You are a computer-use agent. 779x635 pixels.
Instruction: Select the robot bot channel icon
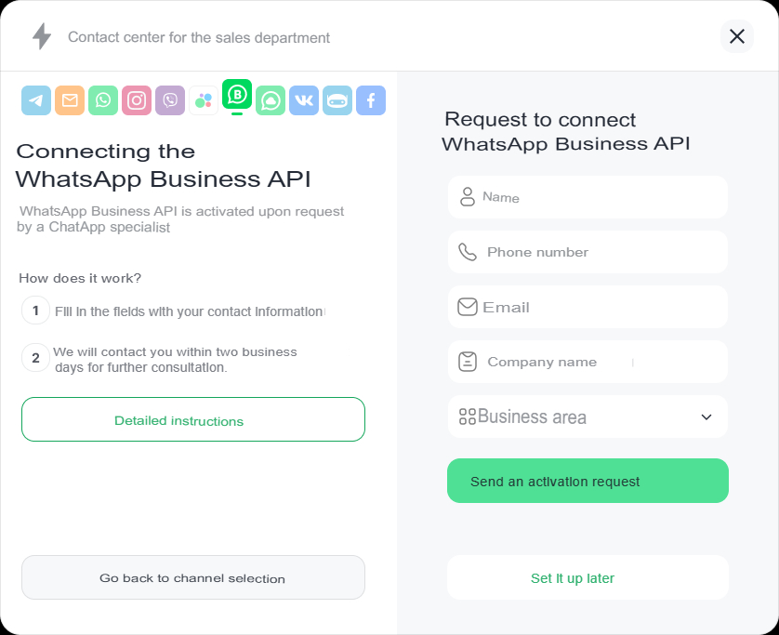[x=337, y=100]
